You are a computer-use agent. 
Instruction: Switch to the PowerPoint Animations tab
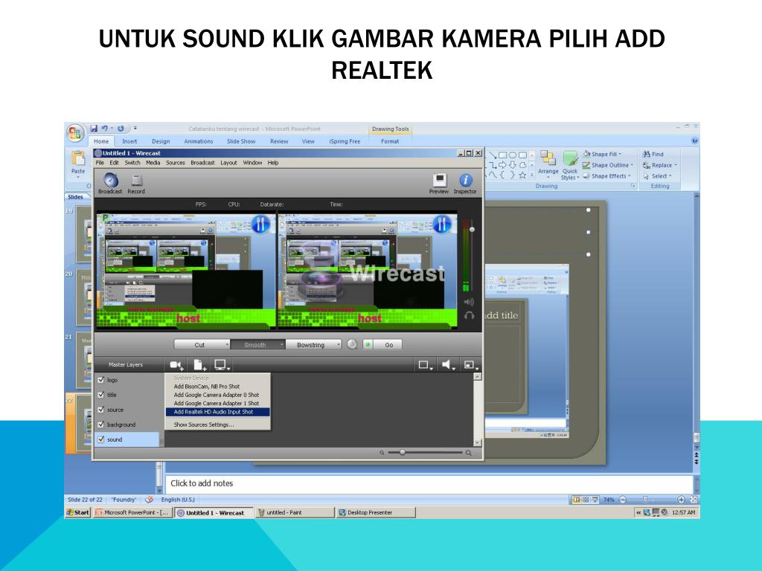click(198, 141)
